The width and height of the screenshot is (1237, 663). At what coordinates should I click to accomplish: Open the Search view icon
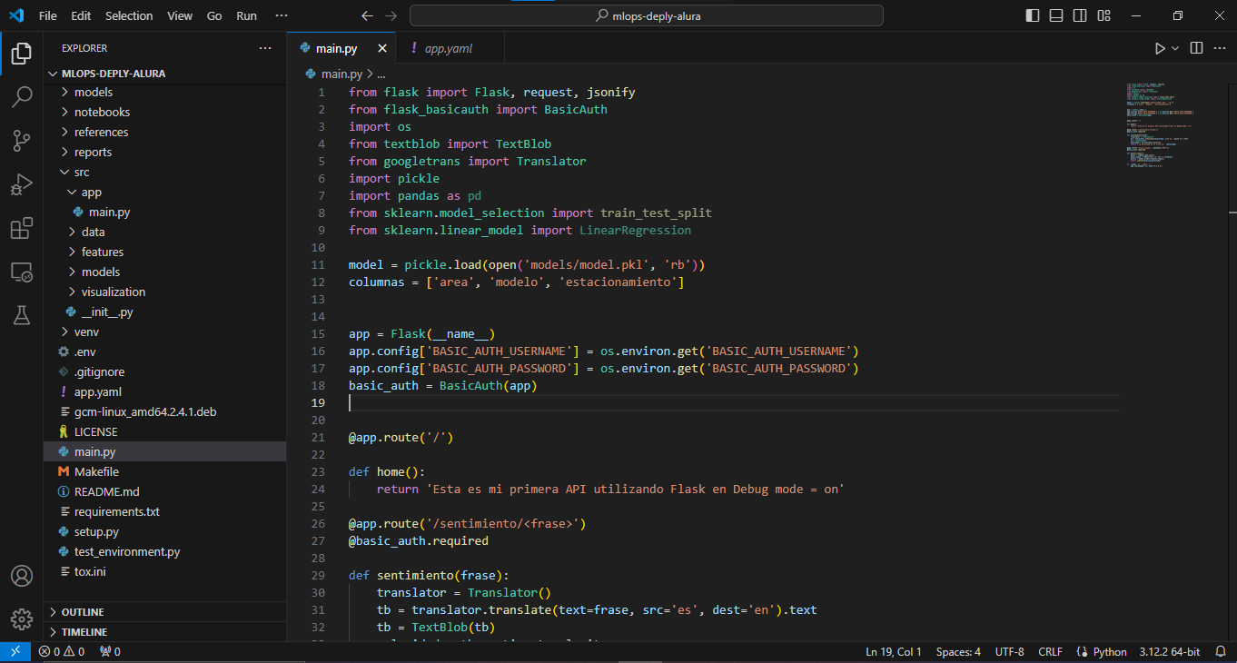pos(22,97)
